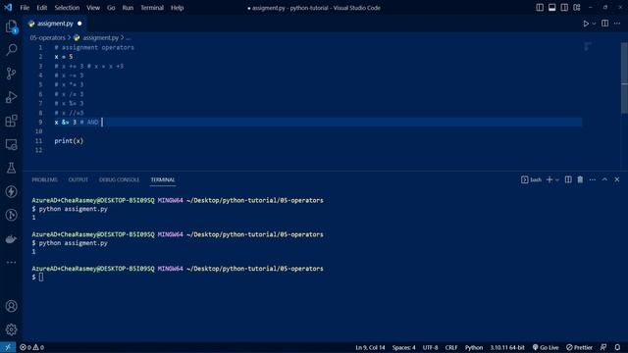Switch to the PROBLEMS tab
Image resolution: width=628 pixels, height=353 pixels.
point(45,180)
